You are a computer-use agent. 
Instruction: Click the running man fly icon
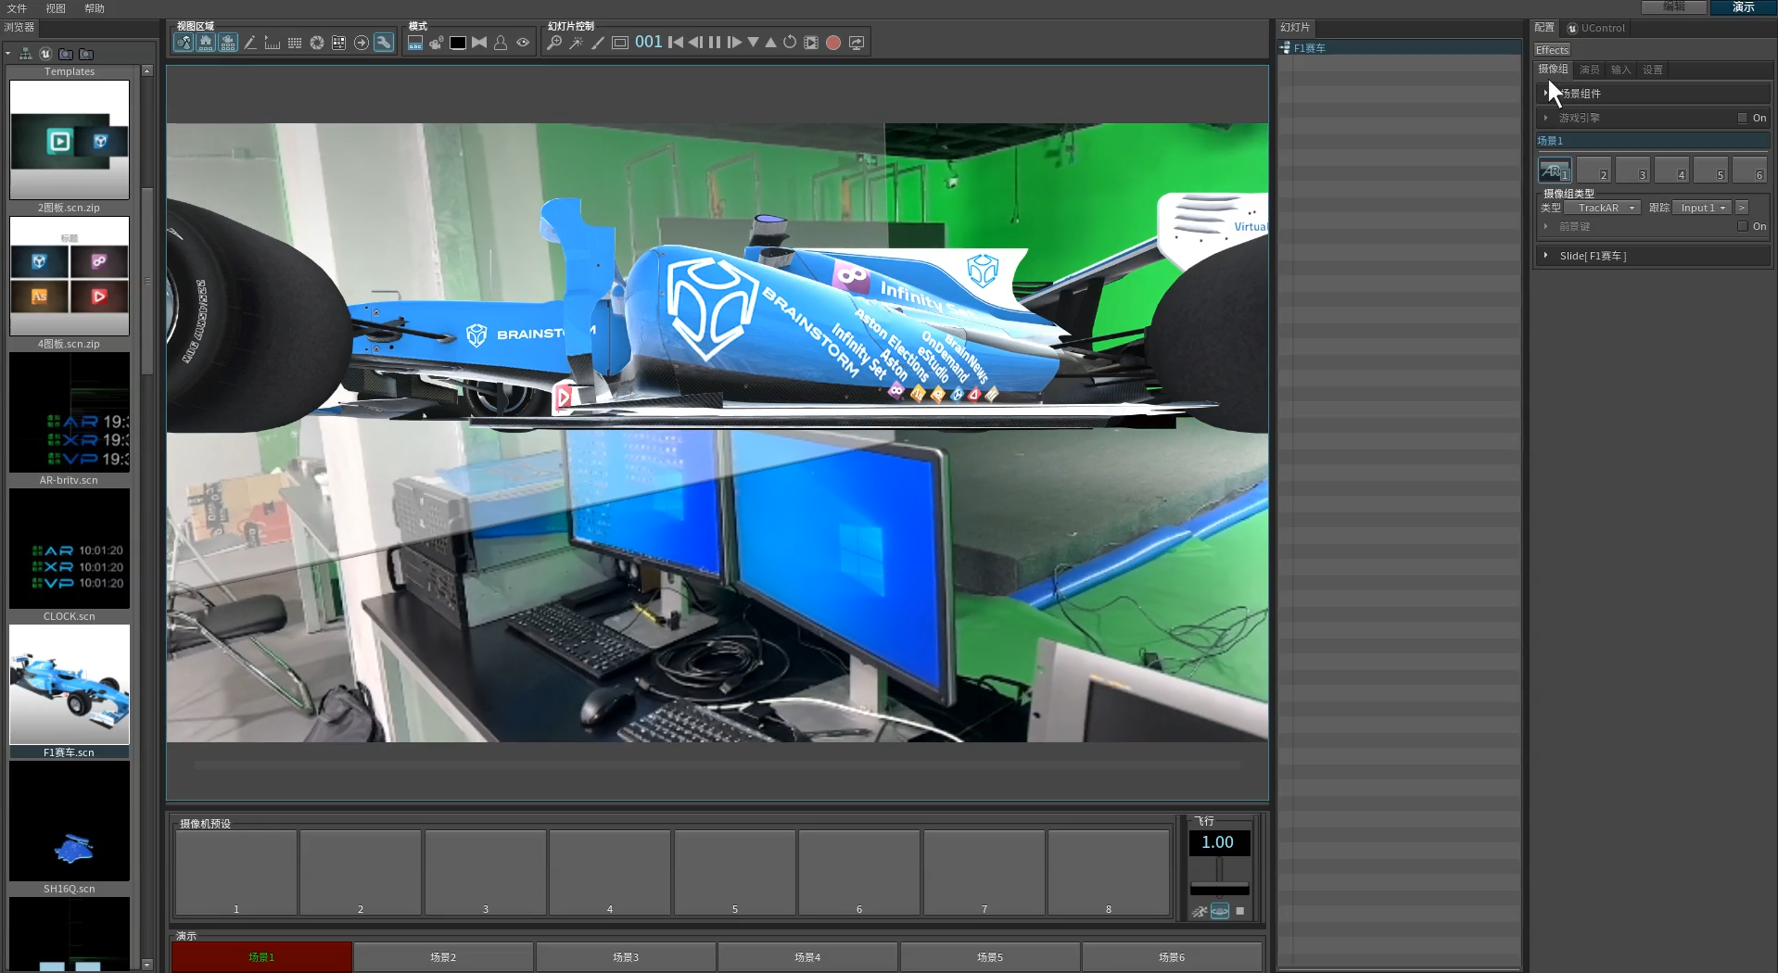tap(1200, 911)
